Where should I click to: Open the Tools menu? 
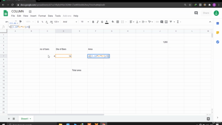58,16
